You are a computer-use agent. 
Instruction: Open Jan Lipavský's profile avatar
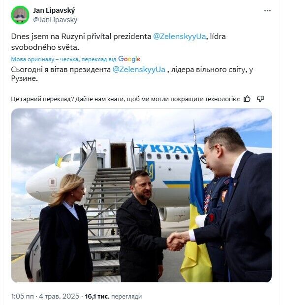point(20,15)
